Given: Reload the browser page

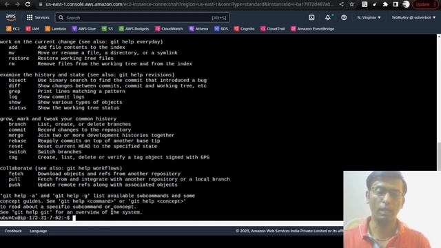Looking at the screenshot, I should pyautogui.click(x=28, y=4).
